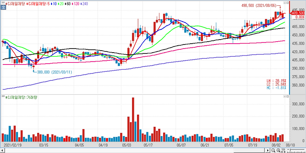The width and height of the screenshot is (306, 153).
Task: Click the zoom out magnifier icon
Action: click(273, 150)
